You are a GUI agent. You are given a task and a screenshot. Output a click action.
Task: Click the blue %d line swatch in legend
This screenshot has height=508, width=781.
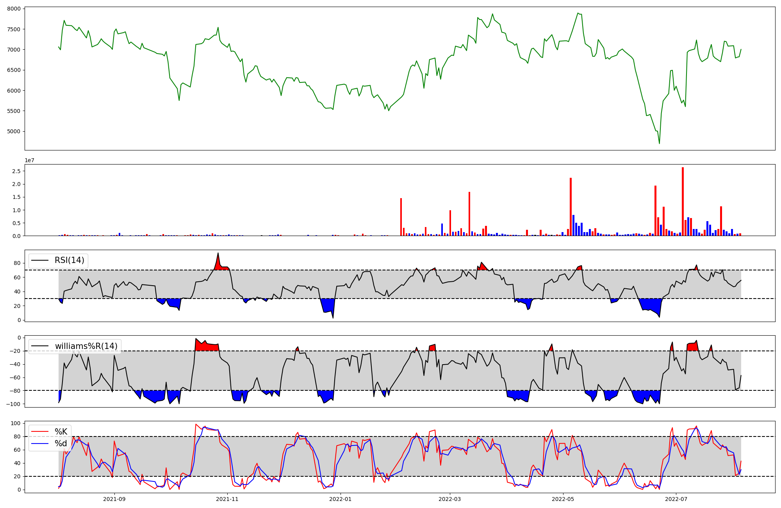[x=40, y=444]
